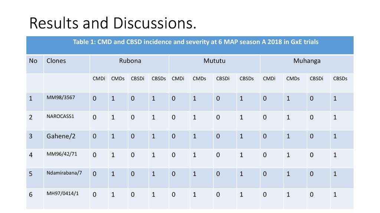The image size is (380, 213).
Task: Click the CMDi subheader under Rubona
Action: (x=99, y=79)
